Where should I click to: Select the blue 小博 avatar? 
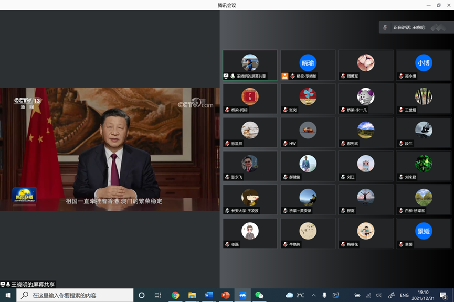[423, 63]
